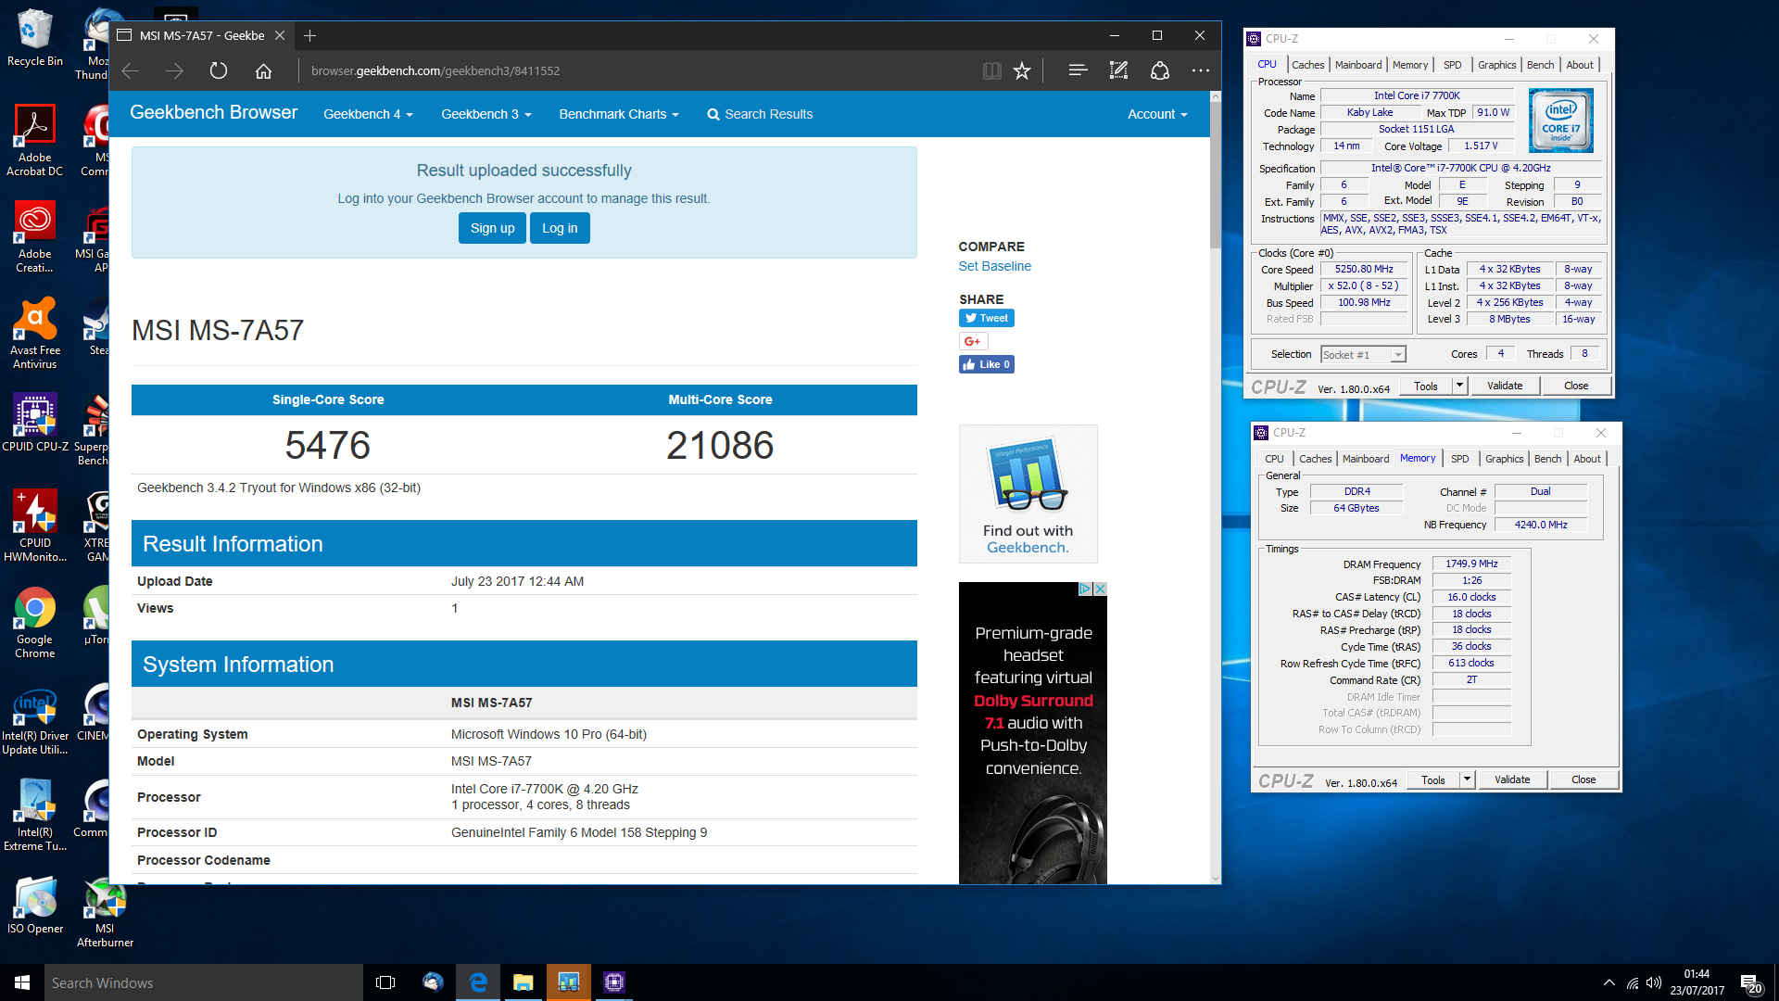
Task: Open Recycle Bin desktop icon
Action: click(x=35, y=39)
